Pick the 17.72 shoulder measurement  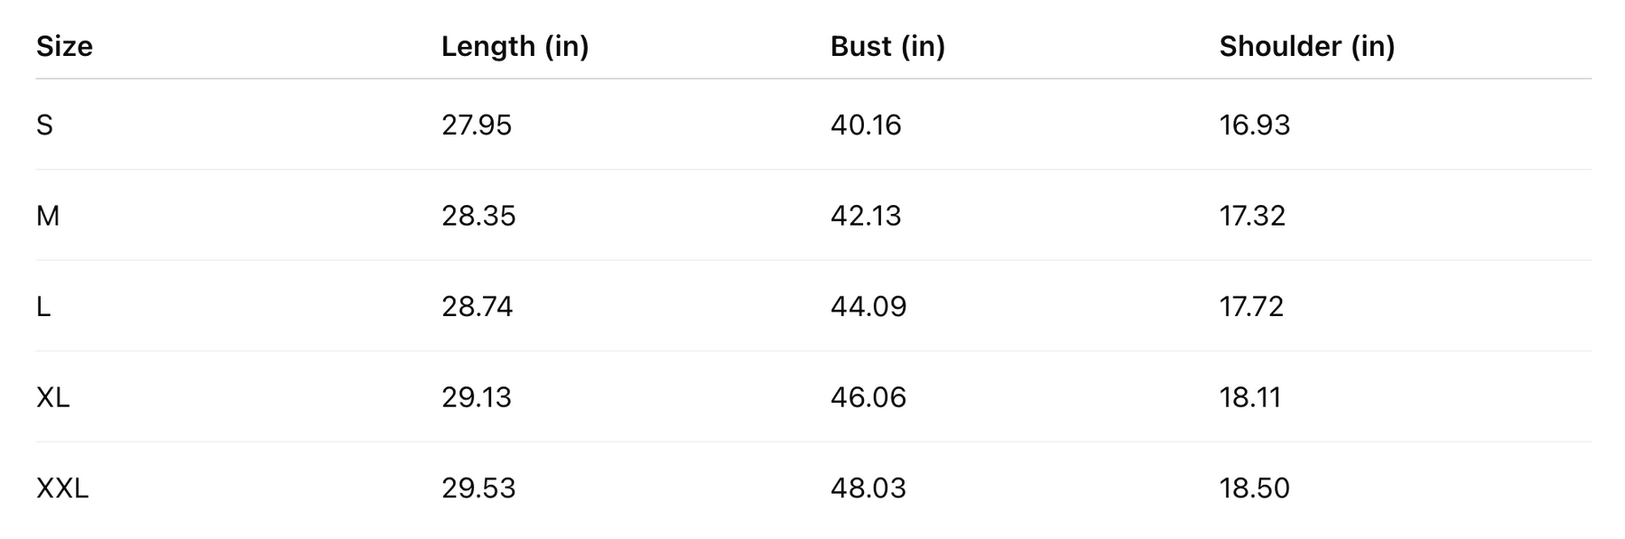pyautogui.click(x=1250, y=307)
